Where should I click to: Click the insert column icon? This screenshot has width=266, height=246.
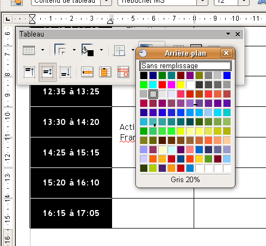(x=105, y=72)
